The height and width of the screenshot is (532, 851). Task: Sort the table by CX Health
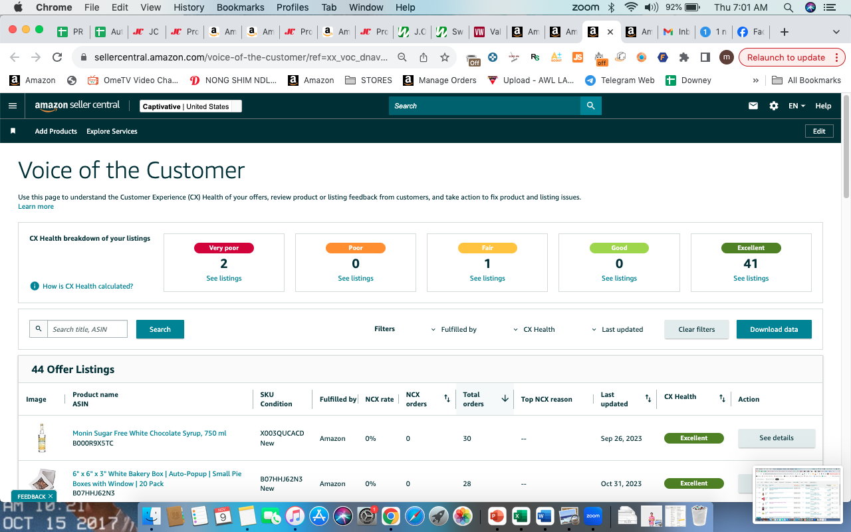pyautogui.click(x=722, y=398)
